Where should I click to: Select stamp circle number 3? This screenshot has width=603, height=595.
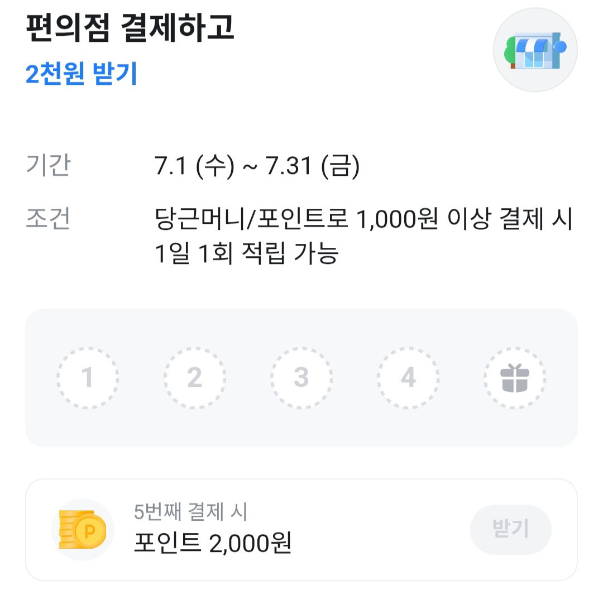pos(301,378)
